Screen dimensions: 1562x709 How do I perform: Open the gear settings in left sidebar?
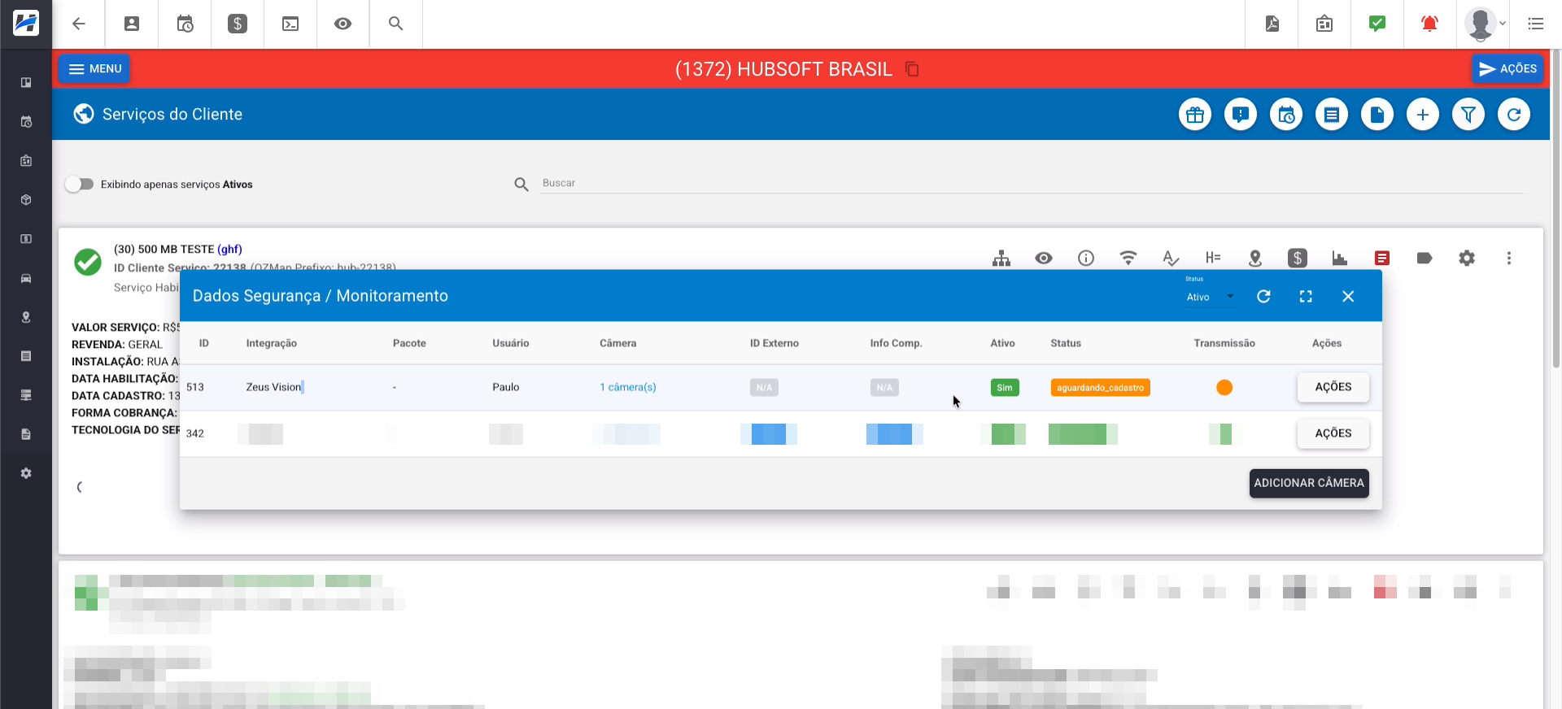[26, 473]
